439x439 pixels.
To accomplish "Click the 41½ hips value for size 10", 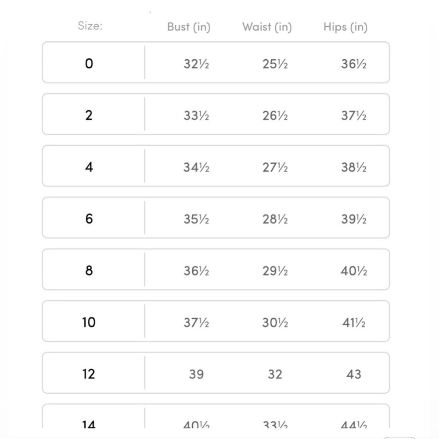I will 354,323.
